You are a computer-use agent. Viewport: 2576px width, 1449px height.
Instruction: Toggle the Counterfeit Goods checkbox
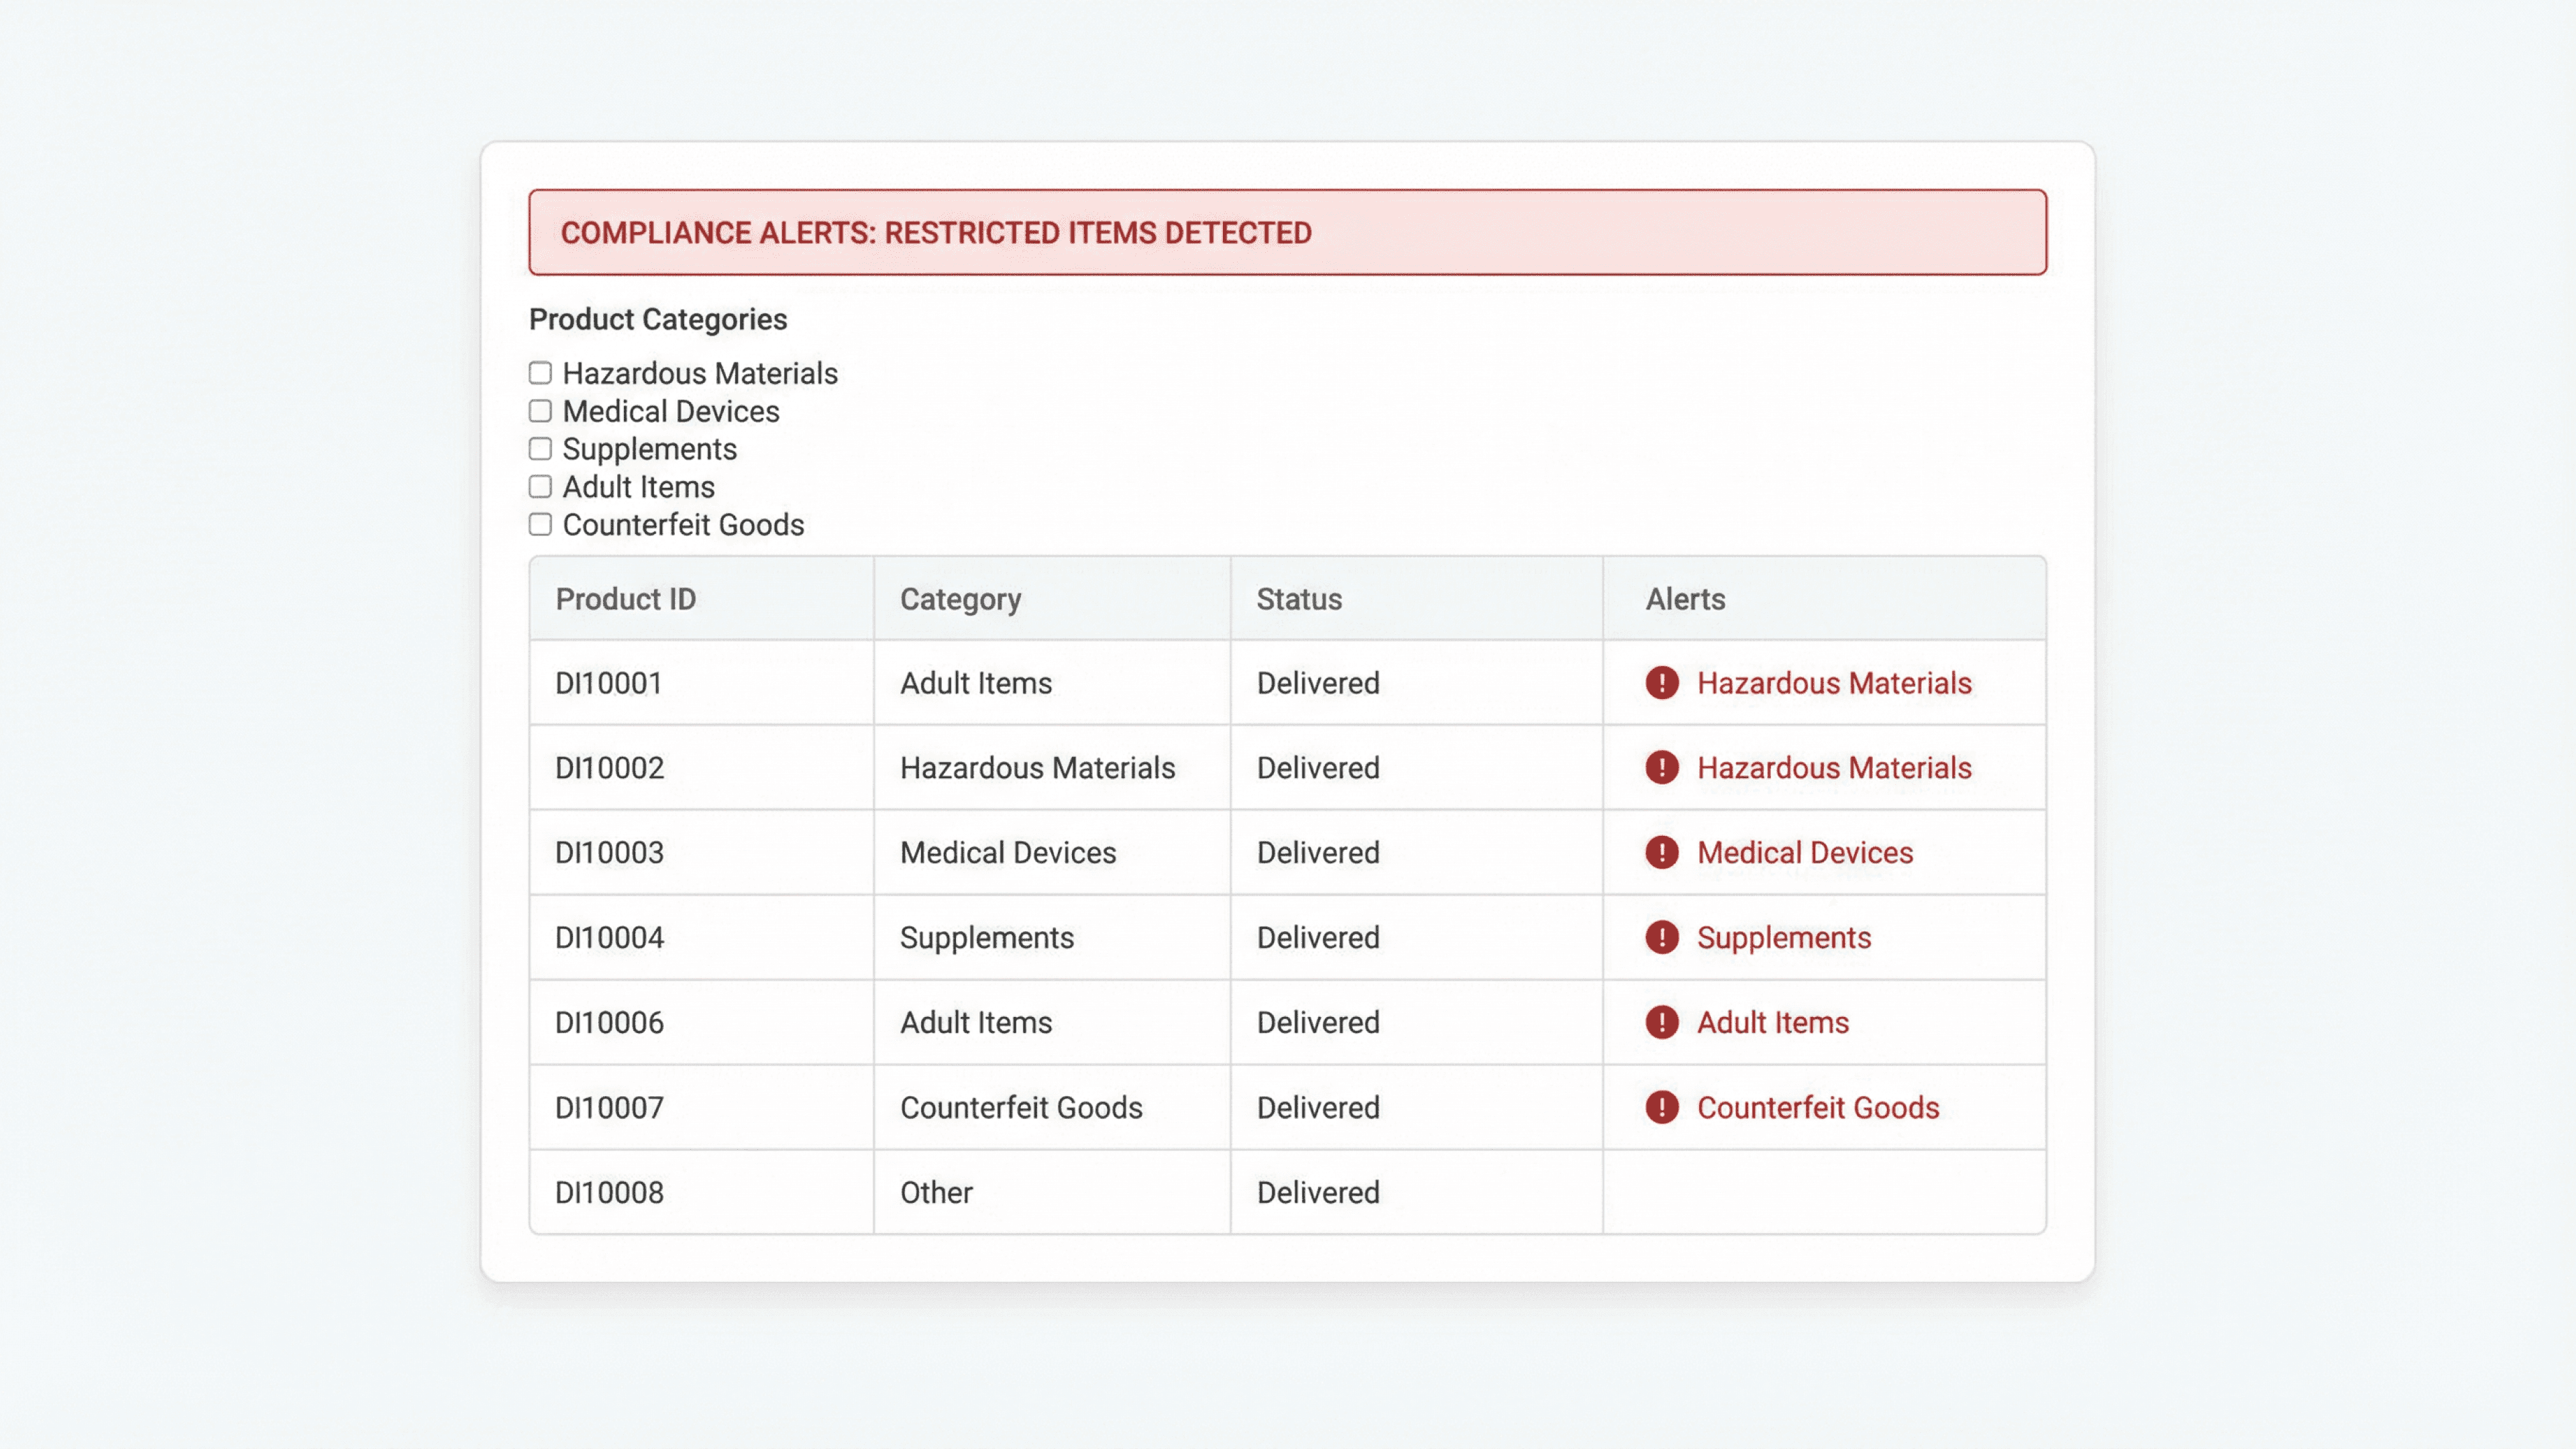pyautogui.click(x=540, y=525)
